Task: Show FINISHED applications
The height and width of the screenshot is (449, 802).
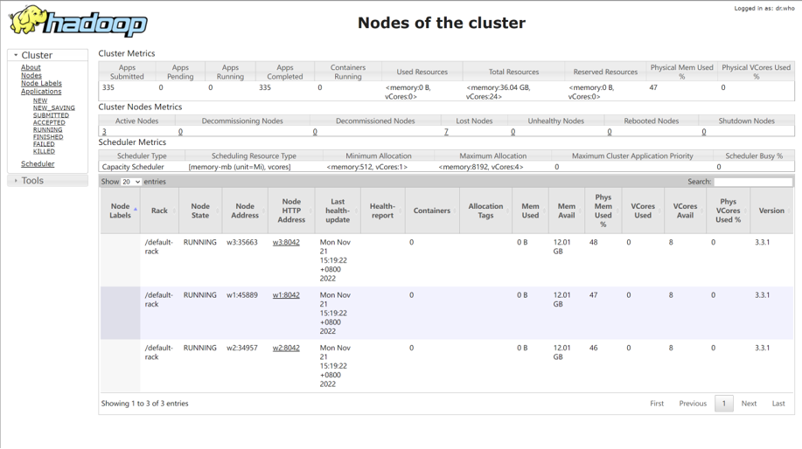Action: point(48,137)
